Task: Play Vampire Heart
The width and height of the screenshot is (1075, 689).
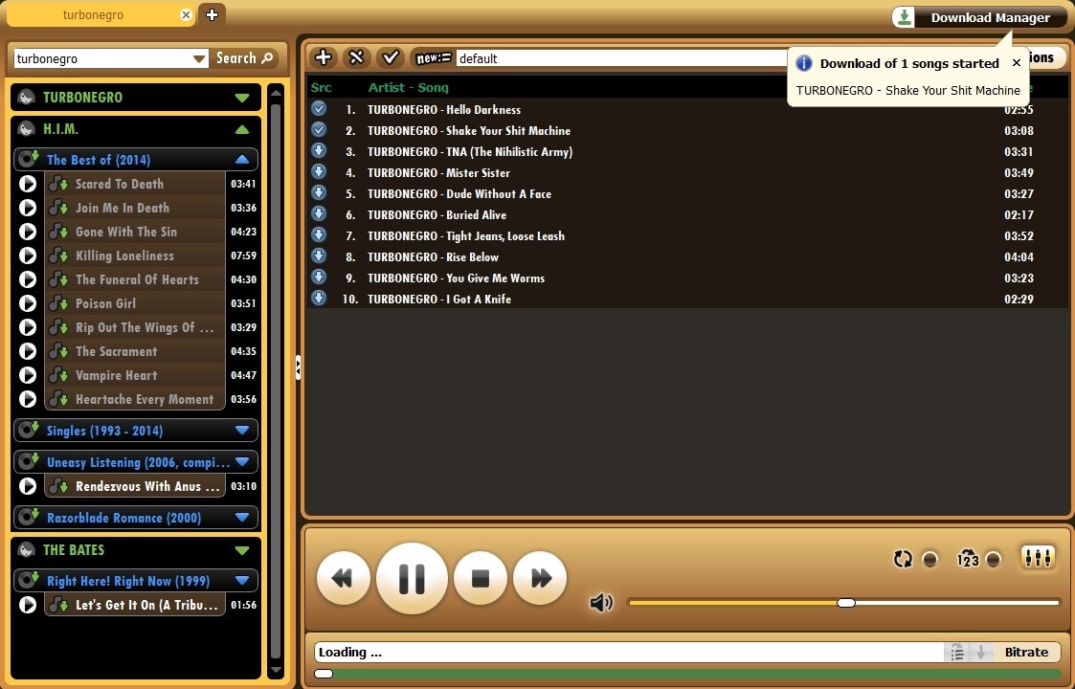Action: tap(28, 375)
